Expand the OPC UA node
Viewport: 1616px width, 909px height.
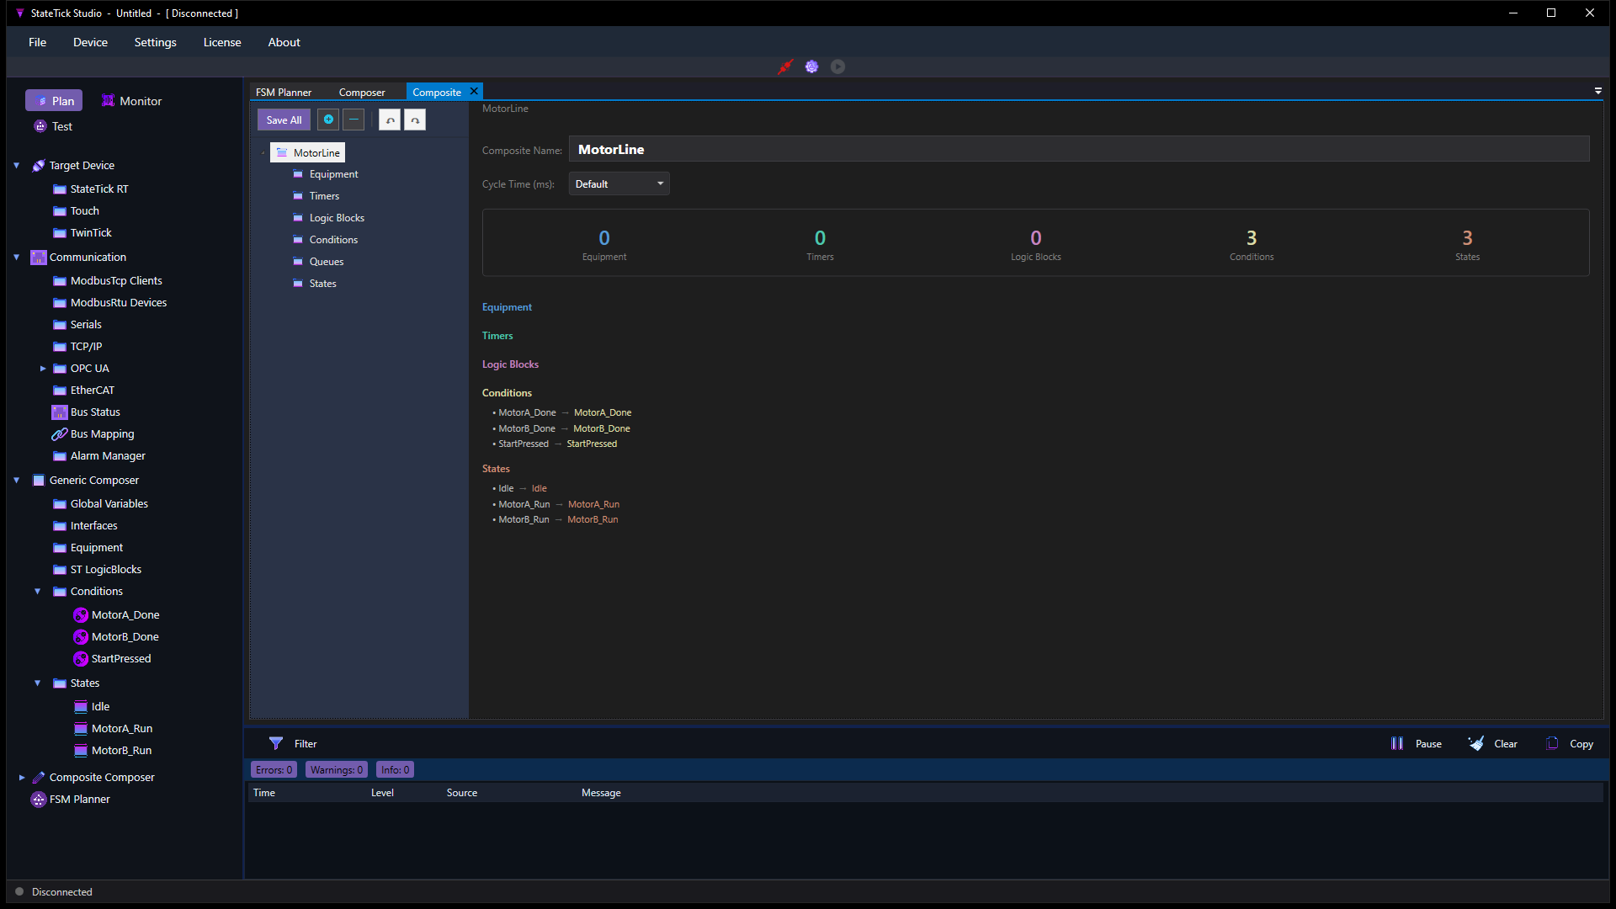[43, 369]
